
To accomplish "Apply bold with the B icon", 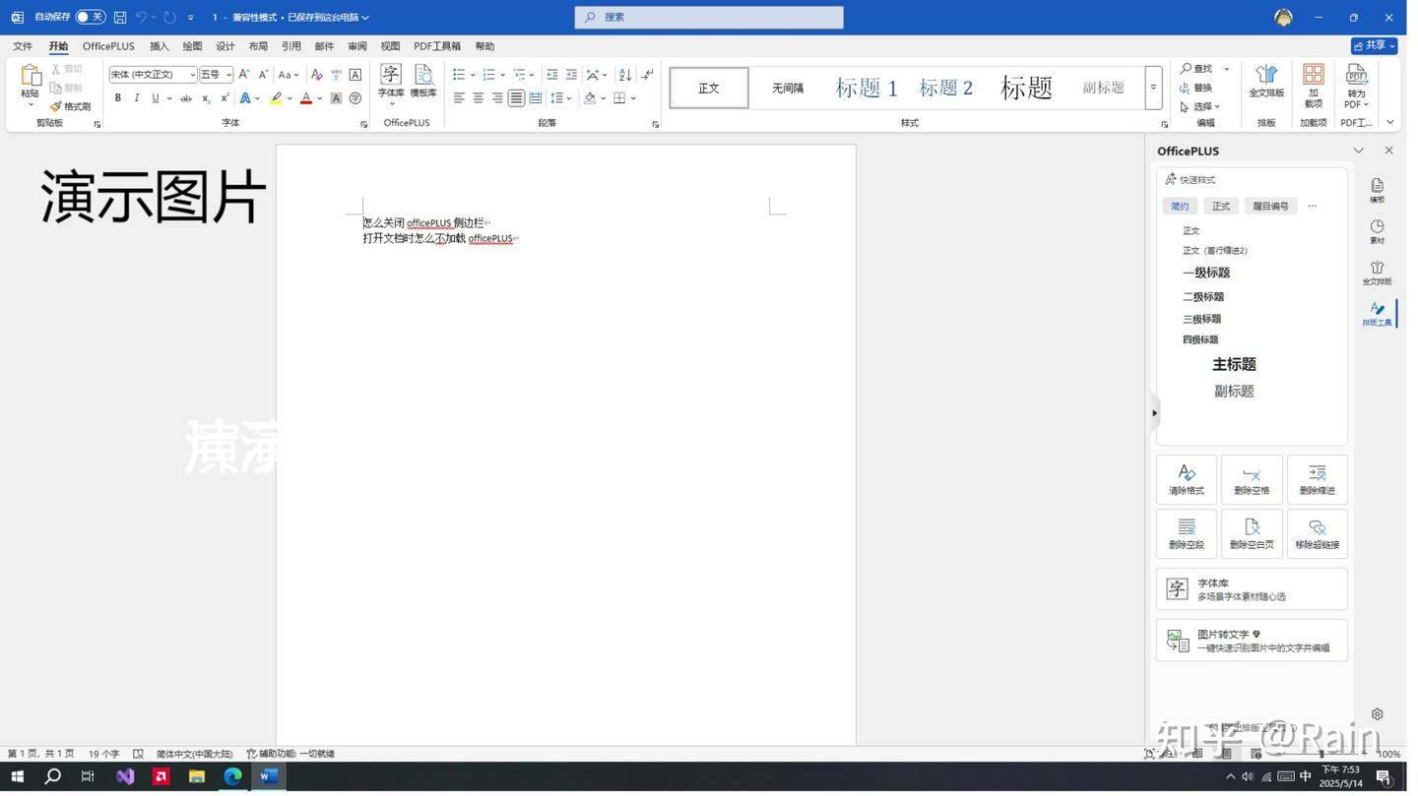I will coord(118,98).
